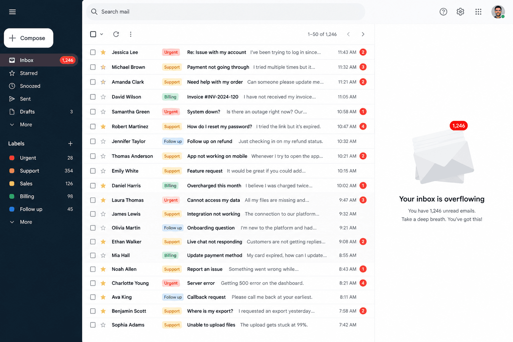Select the Michael Brown email checkbox

click(93, 67)
